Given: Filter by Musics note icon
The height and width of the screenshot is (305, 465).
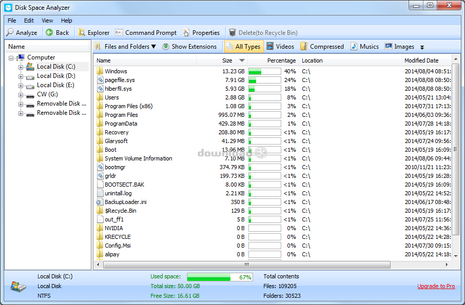Looking at the screenshot, I should (x=354, y=46).
